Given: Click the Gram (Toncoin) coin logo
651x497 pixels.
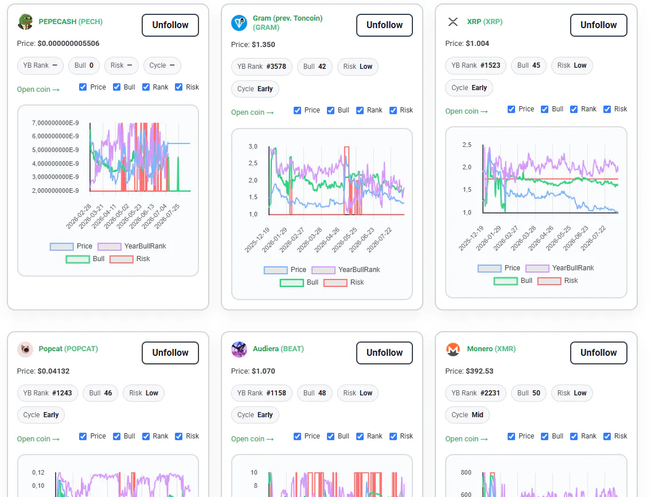Looking at the screenshot, I should (239, 23).
